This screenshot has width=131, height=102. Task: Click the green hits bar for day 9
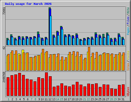[x=38, y=38]
